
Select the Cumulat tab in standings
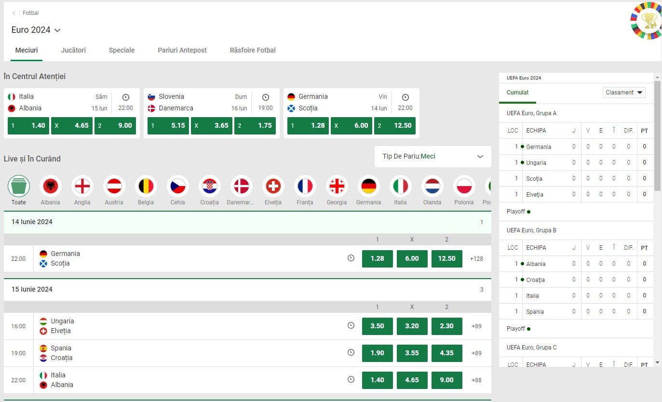517,93
